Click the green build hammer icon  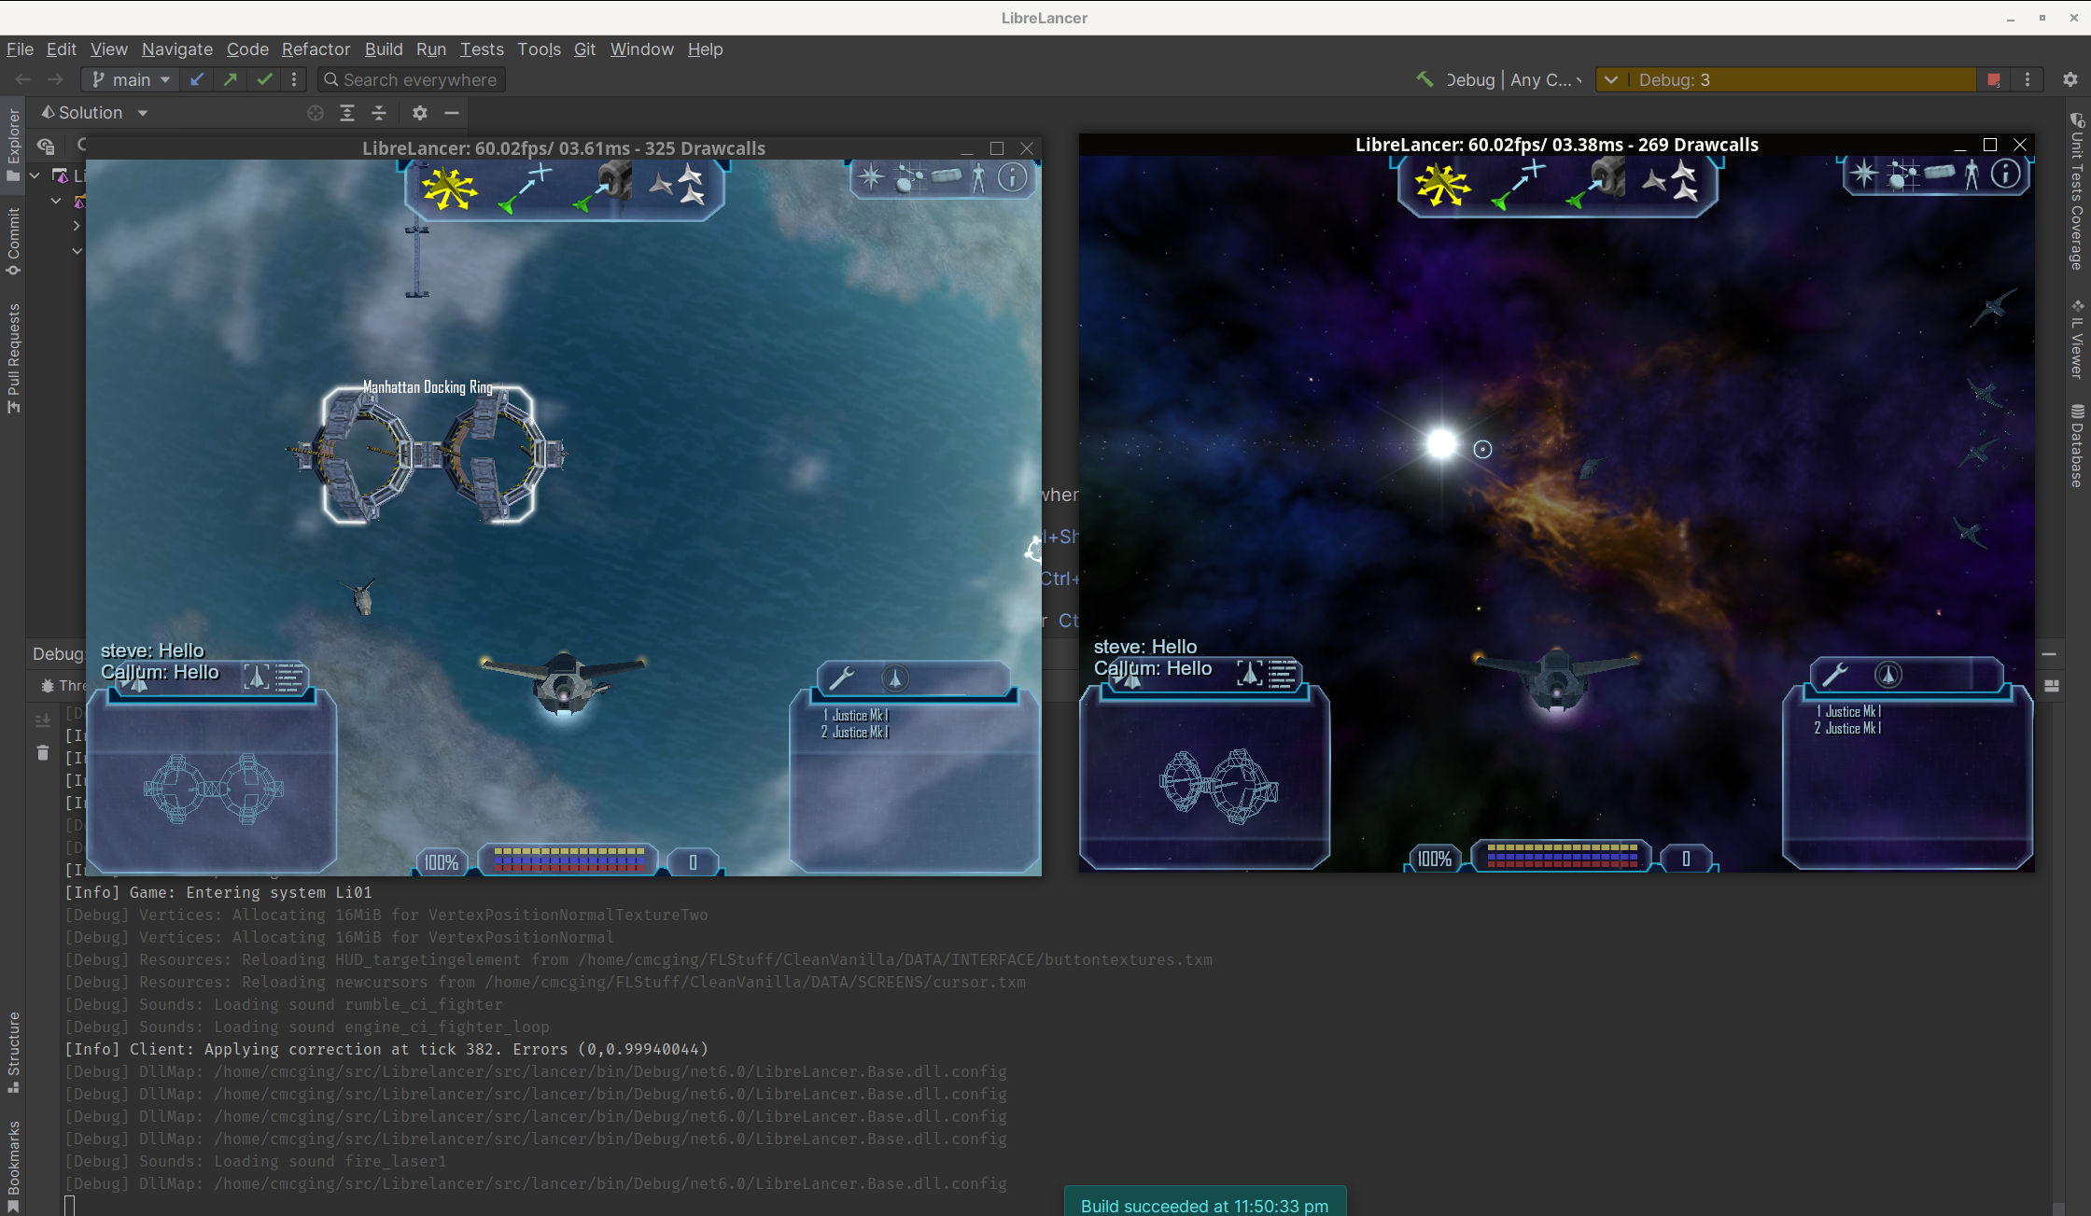coord(1424,79)
